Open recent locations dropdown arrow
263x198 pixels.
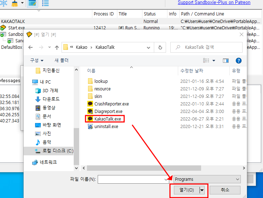pyautogui.click(x=49, y=47)
